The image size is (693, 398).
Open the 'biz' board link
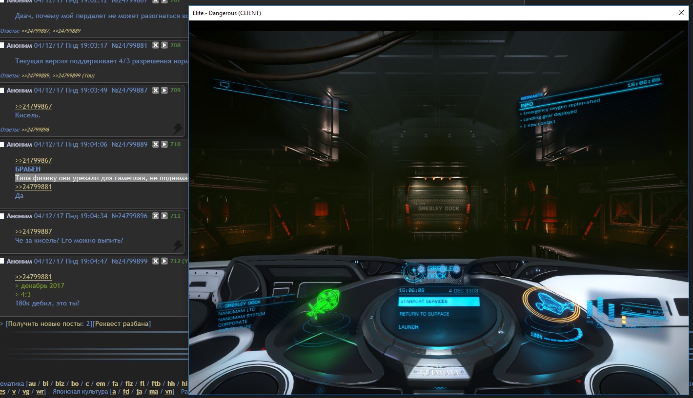60,384
